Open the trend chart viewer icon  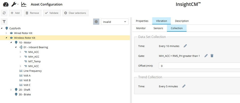(24, 4)
